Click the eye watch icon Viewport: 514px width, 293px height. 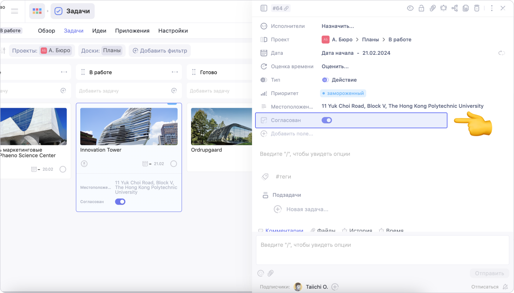(410, 8)
